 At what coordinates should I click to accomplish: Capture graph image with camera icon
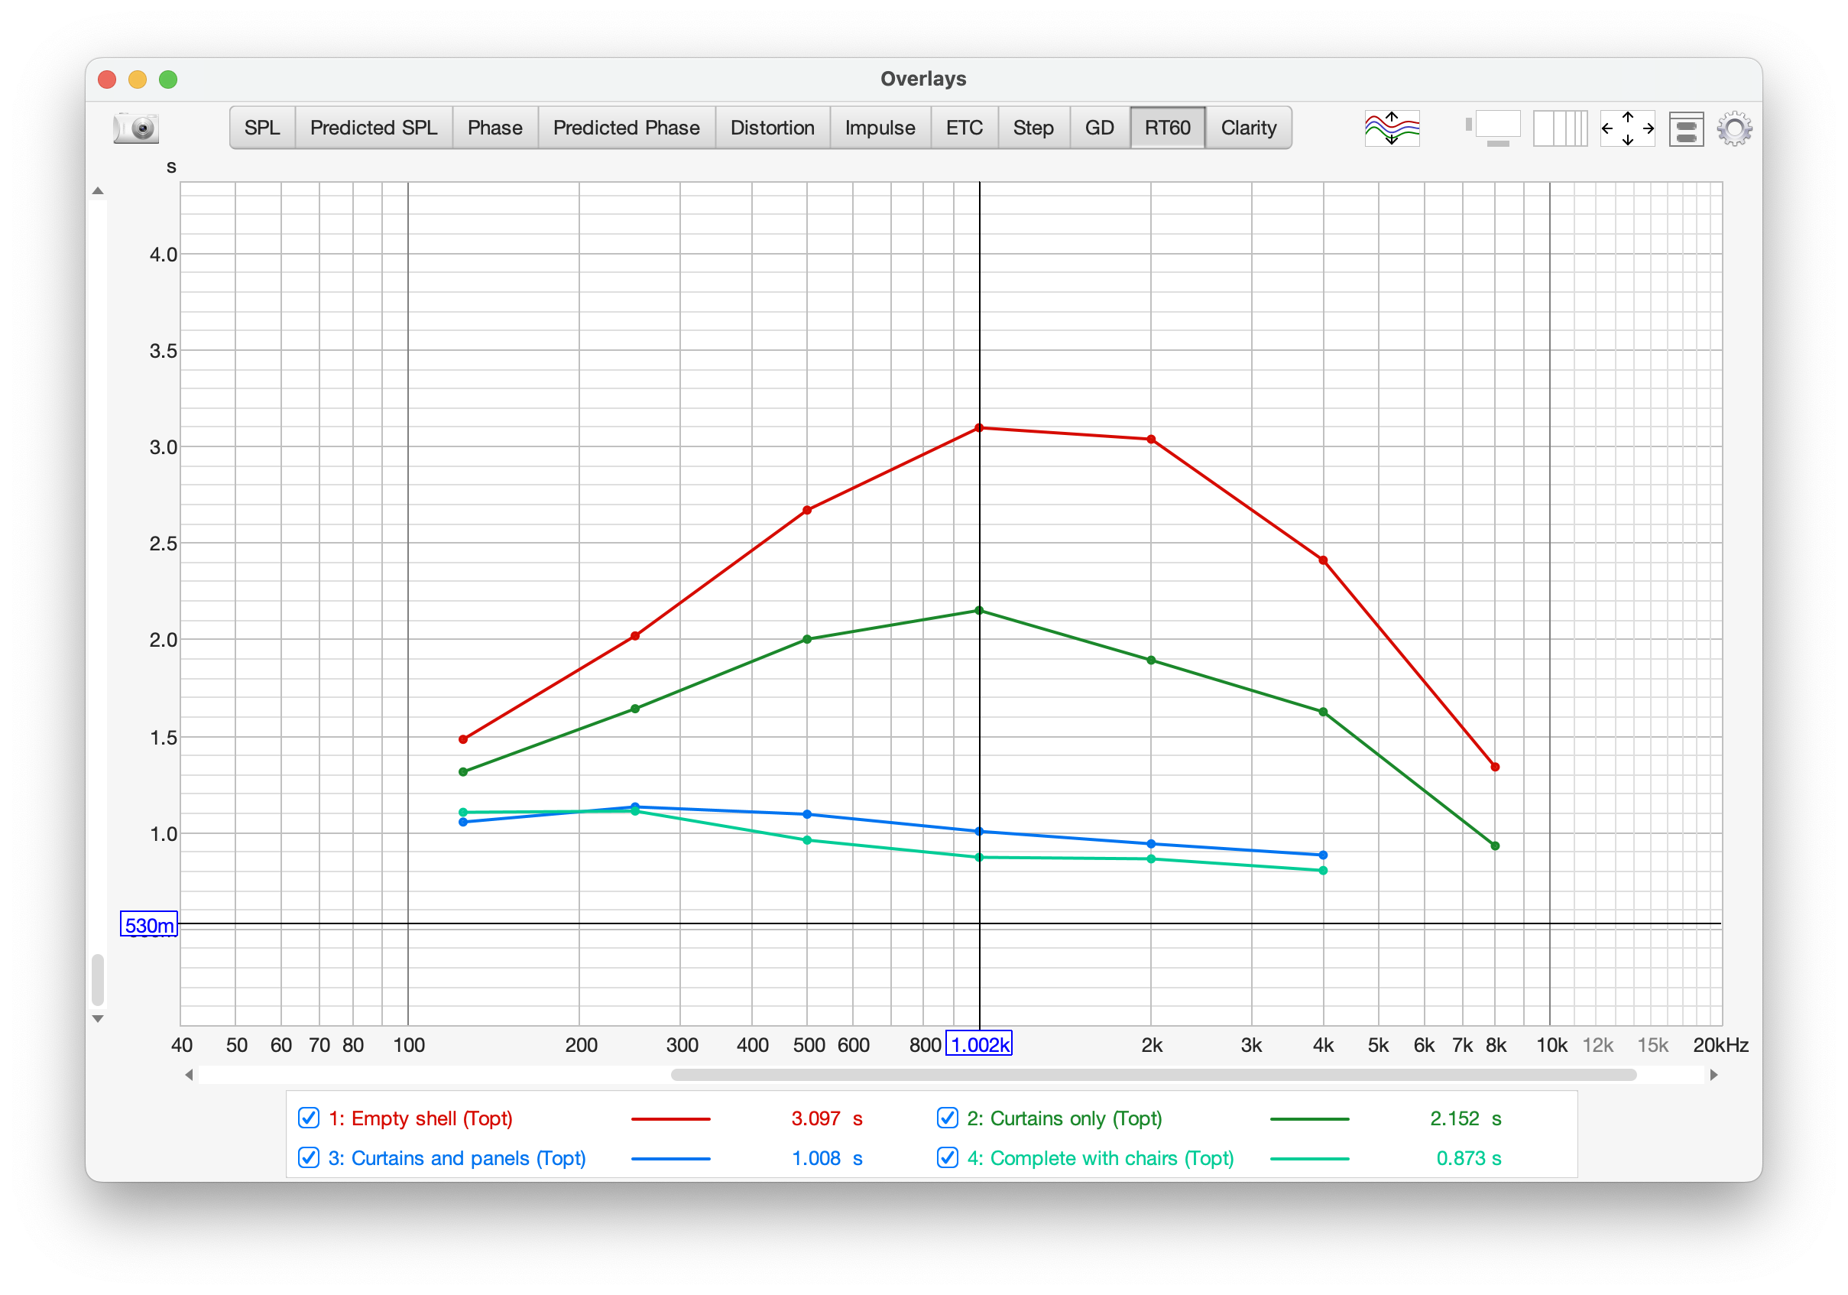(136, 128)
